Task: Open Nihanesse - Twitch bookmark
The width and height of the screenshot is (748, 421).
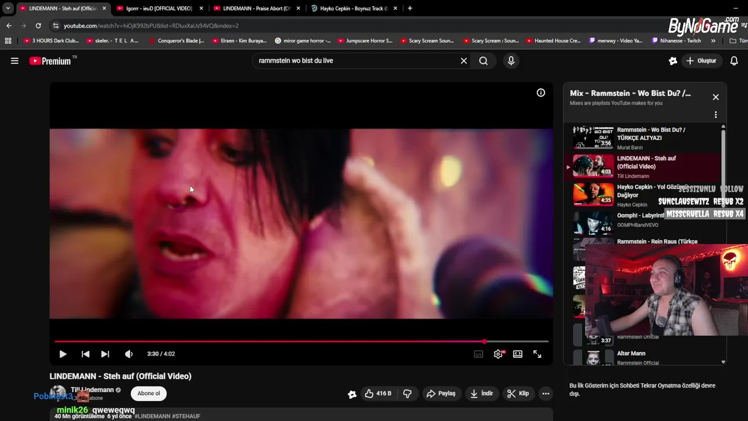Action: [x=676, y=41]
